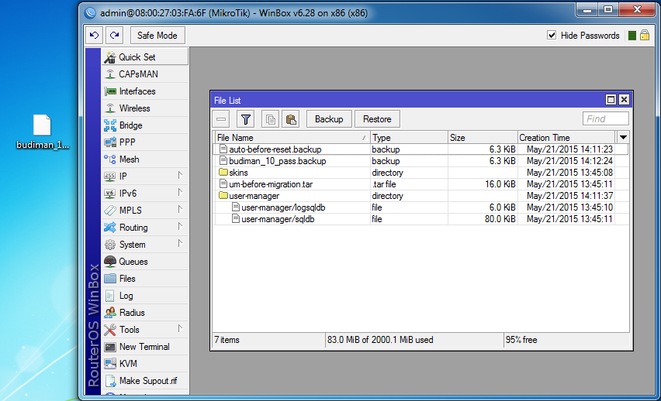Select the user-manager directory row
The width and height of the screenshot is (661, 401).
click(x=420, y=196)
